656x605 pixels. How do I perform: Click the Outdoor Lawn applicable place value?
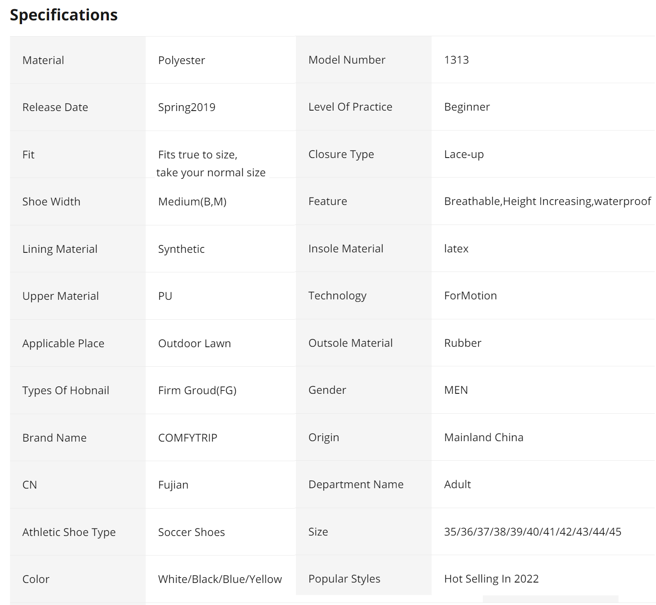(194, 343)
